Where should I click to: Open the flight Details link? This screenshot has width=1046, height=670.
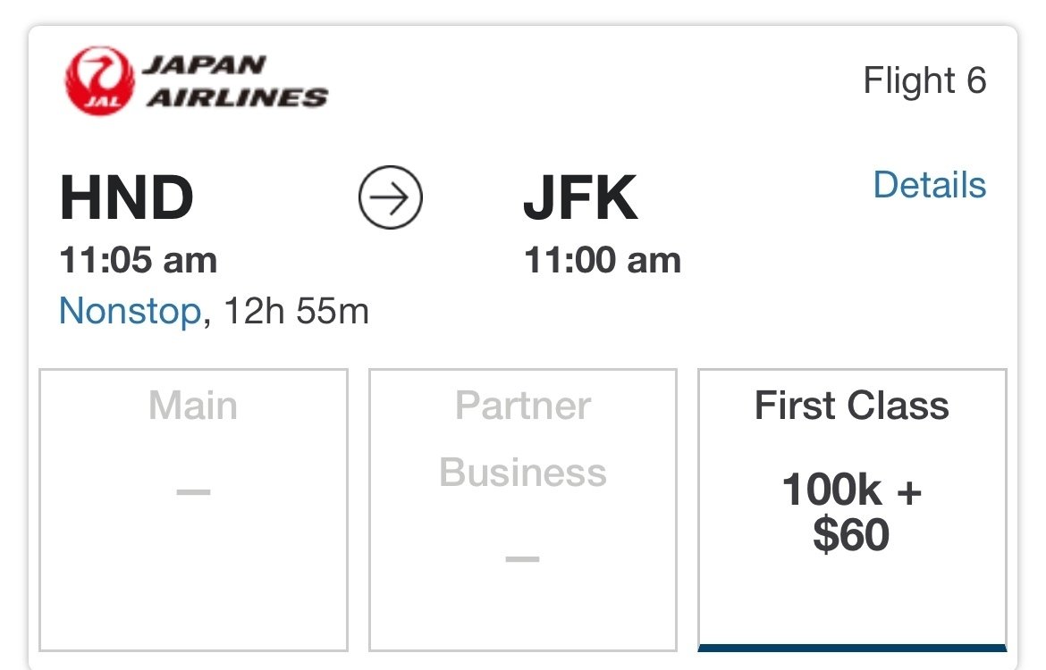[x=929, y=185]
